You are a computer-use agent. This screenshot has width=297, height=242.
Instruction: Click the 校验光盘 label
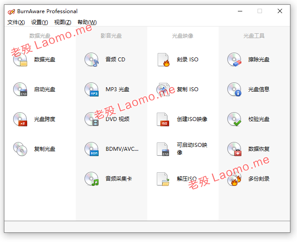(259, 119)
